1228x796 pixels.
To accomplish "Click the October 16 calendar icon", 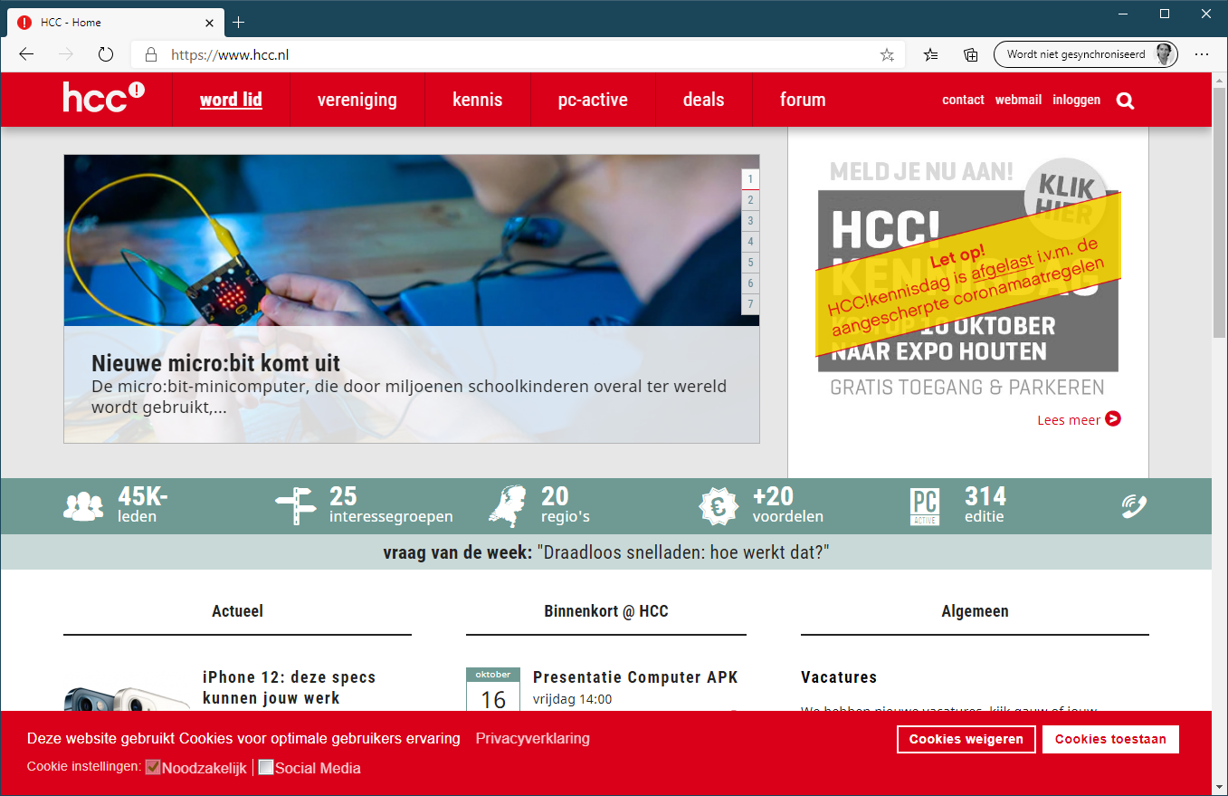I will tap(493, 690).
